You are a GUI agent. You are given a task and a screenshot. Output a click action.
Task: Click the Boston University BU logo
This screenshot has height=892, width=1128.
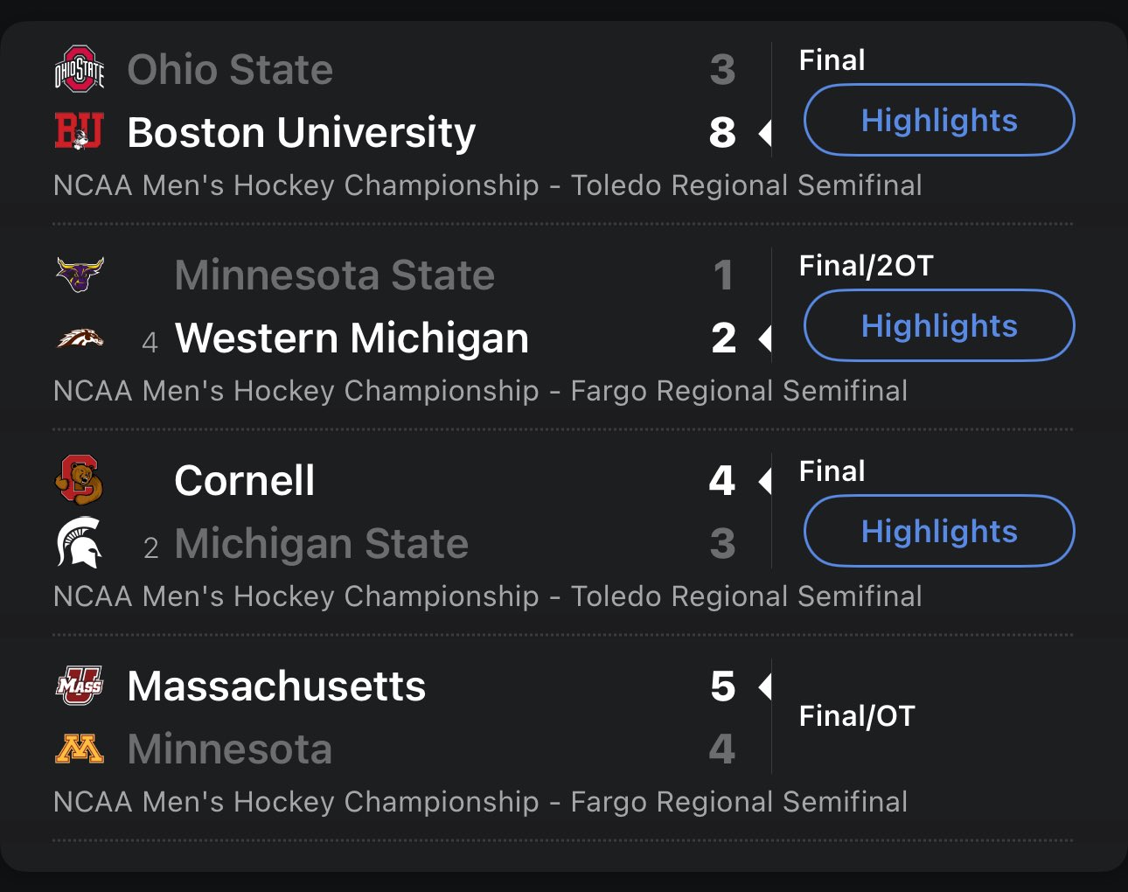click(x=80, y=132)
